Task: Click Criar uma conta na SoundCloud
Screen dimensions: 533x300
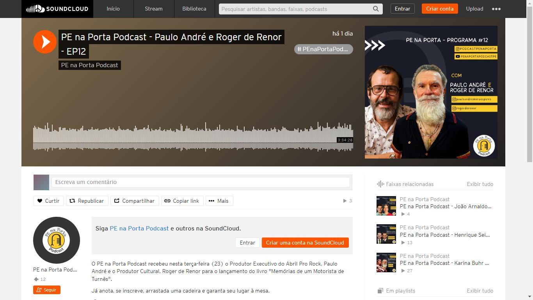Action: point(305,243)
